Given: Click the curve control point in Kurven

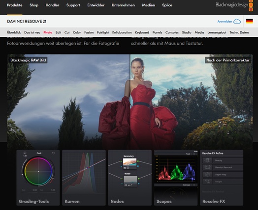Looking at the screenshot, I should click(x=88, y=167).
